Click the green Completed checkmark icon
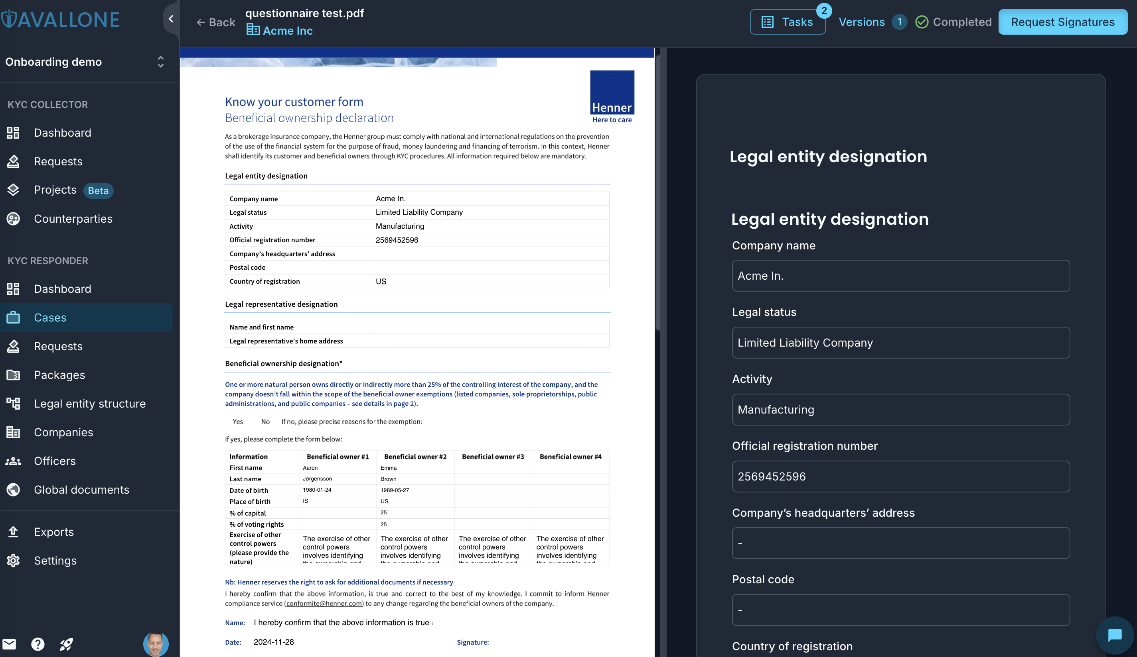The width and height of the screenshot is (1137, 657). click(x=922, y=22)
